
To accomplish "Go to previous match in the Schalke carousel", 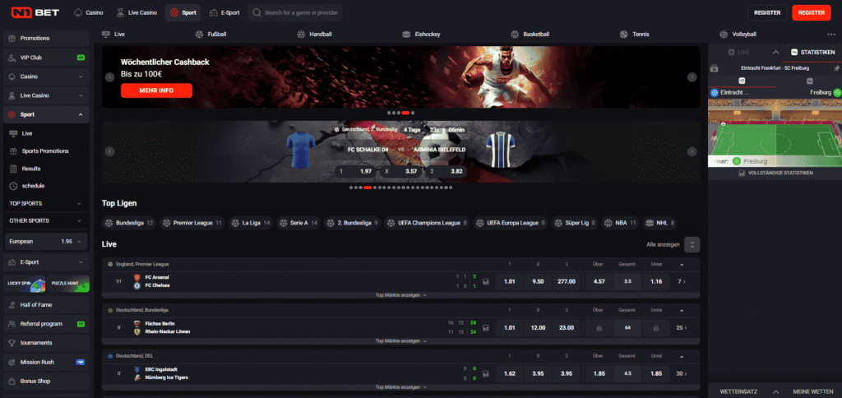I will coord(109,151).
